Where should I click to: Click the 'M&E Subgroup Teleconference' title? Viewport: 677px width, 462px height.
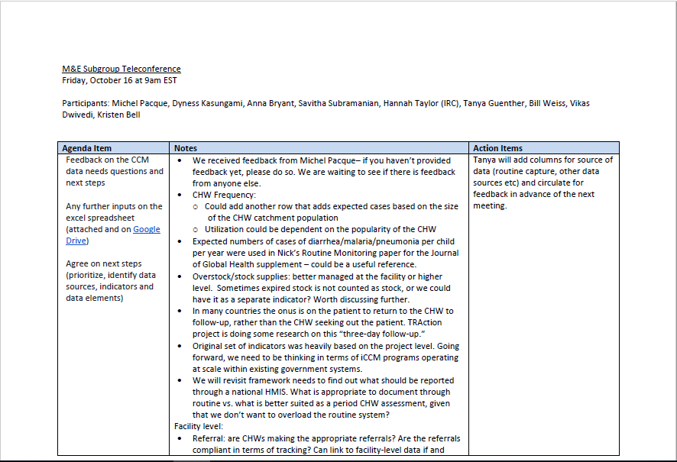point(121,69)
